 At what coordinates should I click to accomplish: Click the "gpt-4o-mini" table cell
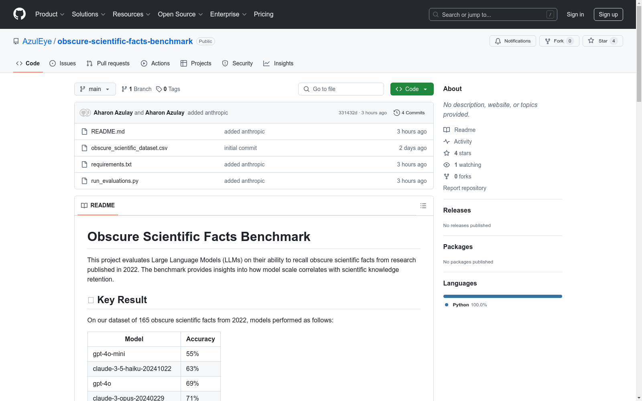[134, 354]
